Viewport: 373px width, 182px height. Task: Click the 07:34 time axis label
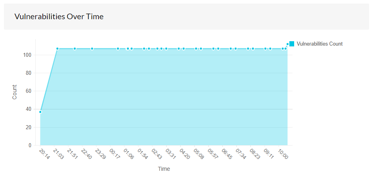coord(241,154)
